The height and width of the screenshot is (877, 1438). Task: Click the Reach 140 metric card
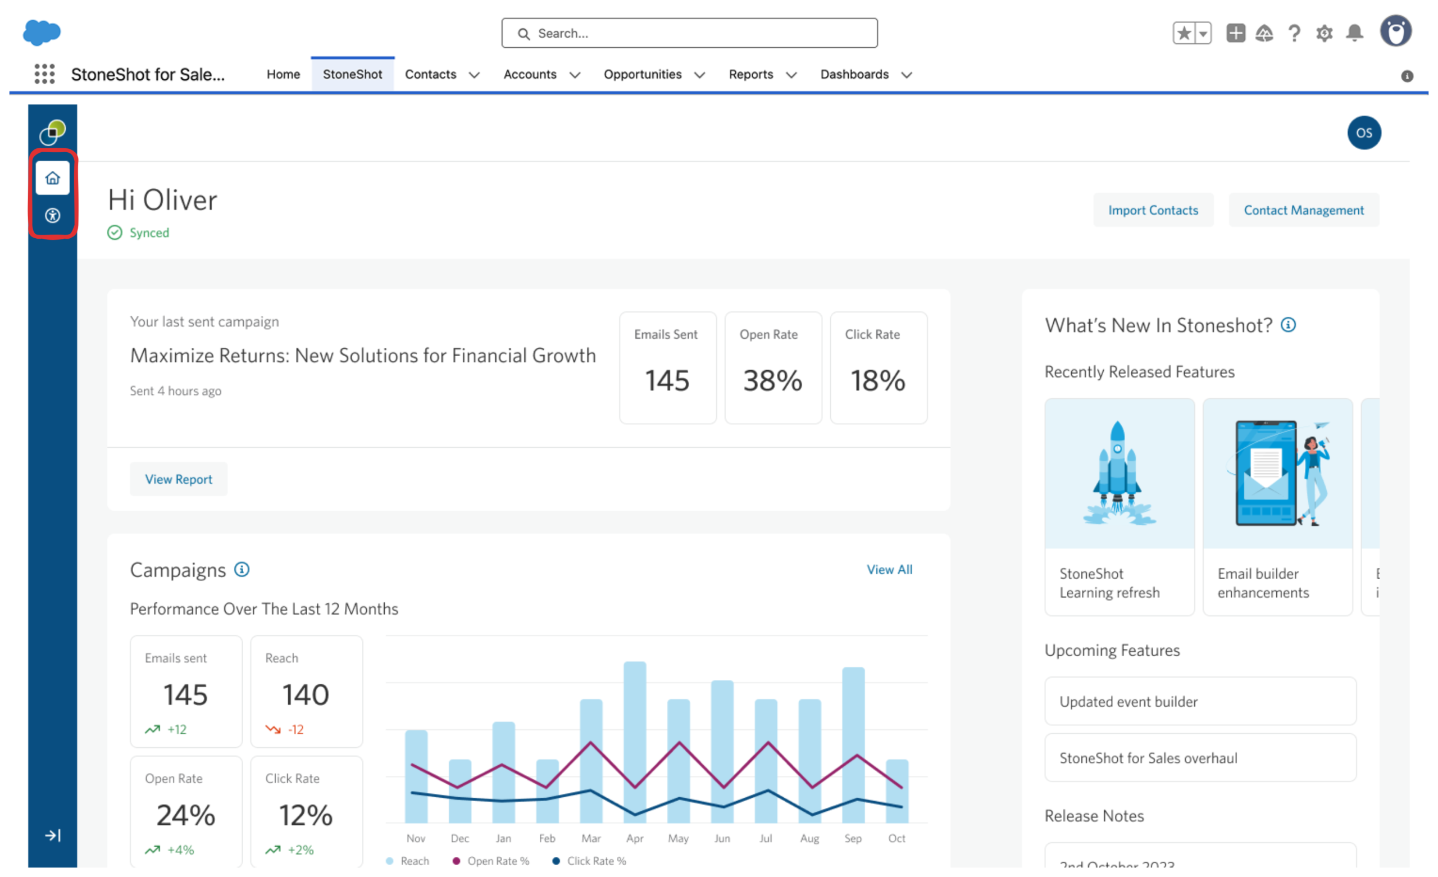(x=306, y=692)
